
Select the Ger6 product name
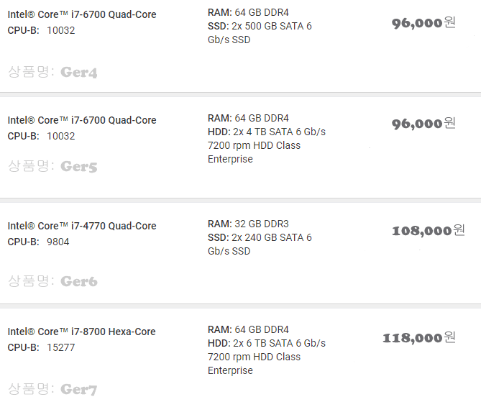pos(79,281)
